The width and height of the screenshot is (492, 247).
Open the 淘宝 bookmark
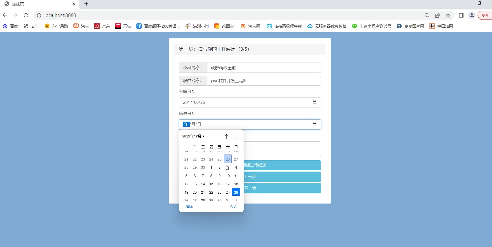(81, 26)
